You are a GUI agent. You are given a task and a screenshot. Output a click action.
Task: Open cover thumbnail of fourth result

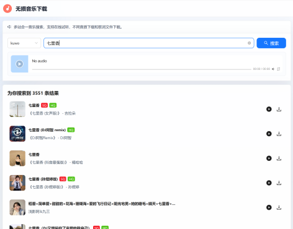pyautogui.click(x=17, y=183)
